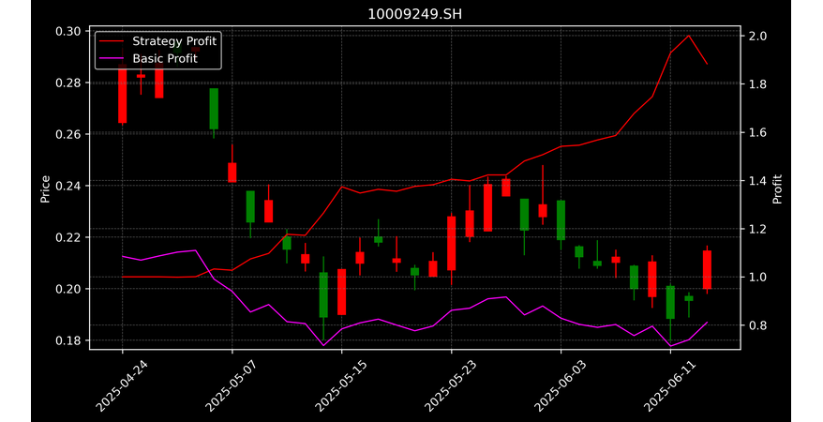Click the Price axis label
Screen dimensions: 823x422
coord(45,188)
